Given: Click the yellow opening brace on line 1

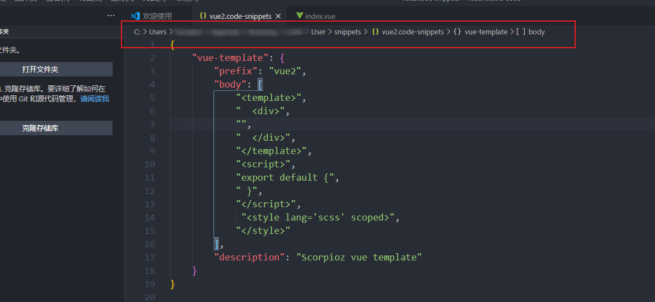Looking at the screenshot, I should (172, 45).
